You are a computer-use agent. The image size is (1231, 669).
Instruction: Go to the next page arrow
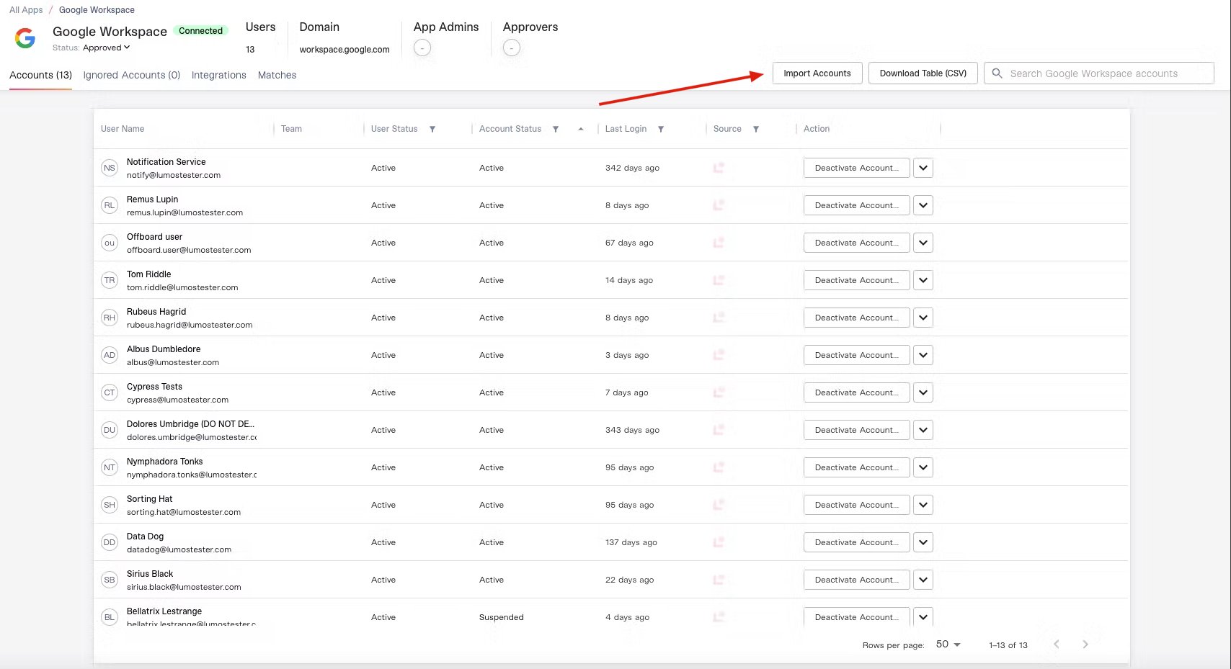[x=1085, y=645]
